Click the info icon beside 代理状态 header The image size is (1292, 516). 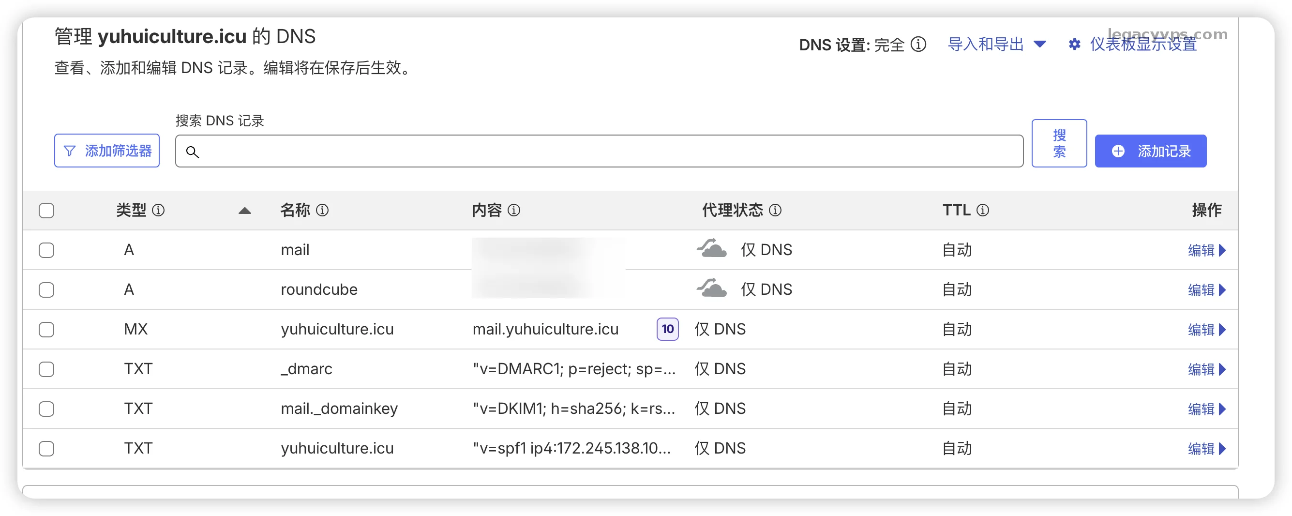pyautogui.click(x=775, y=210)
